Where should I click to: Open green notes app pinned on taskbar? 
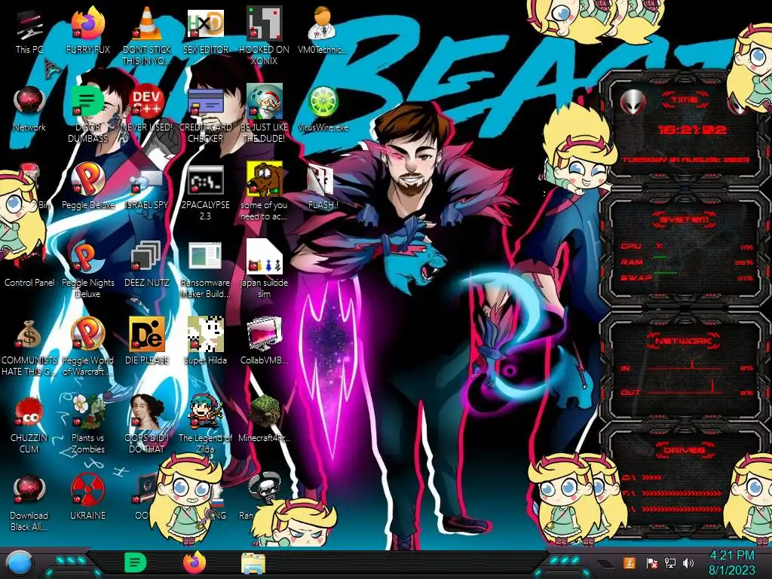[135, 562]
